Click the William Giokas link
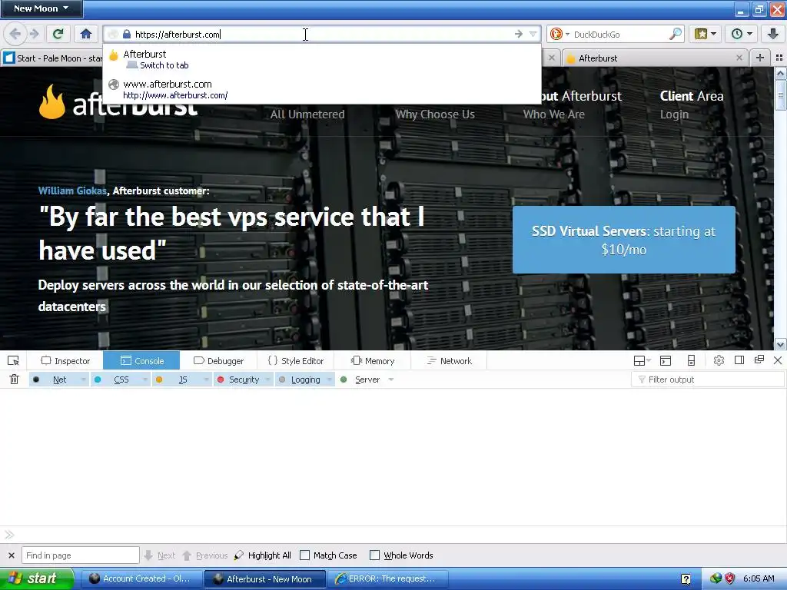The width and height of the screenshot is (787, 590). click(x=72, y=191)
